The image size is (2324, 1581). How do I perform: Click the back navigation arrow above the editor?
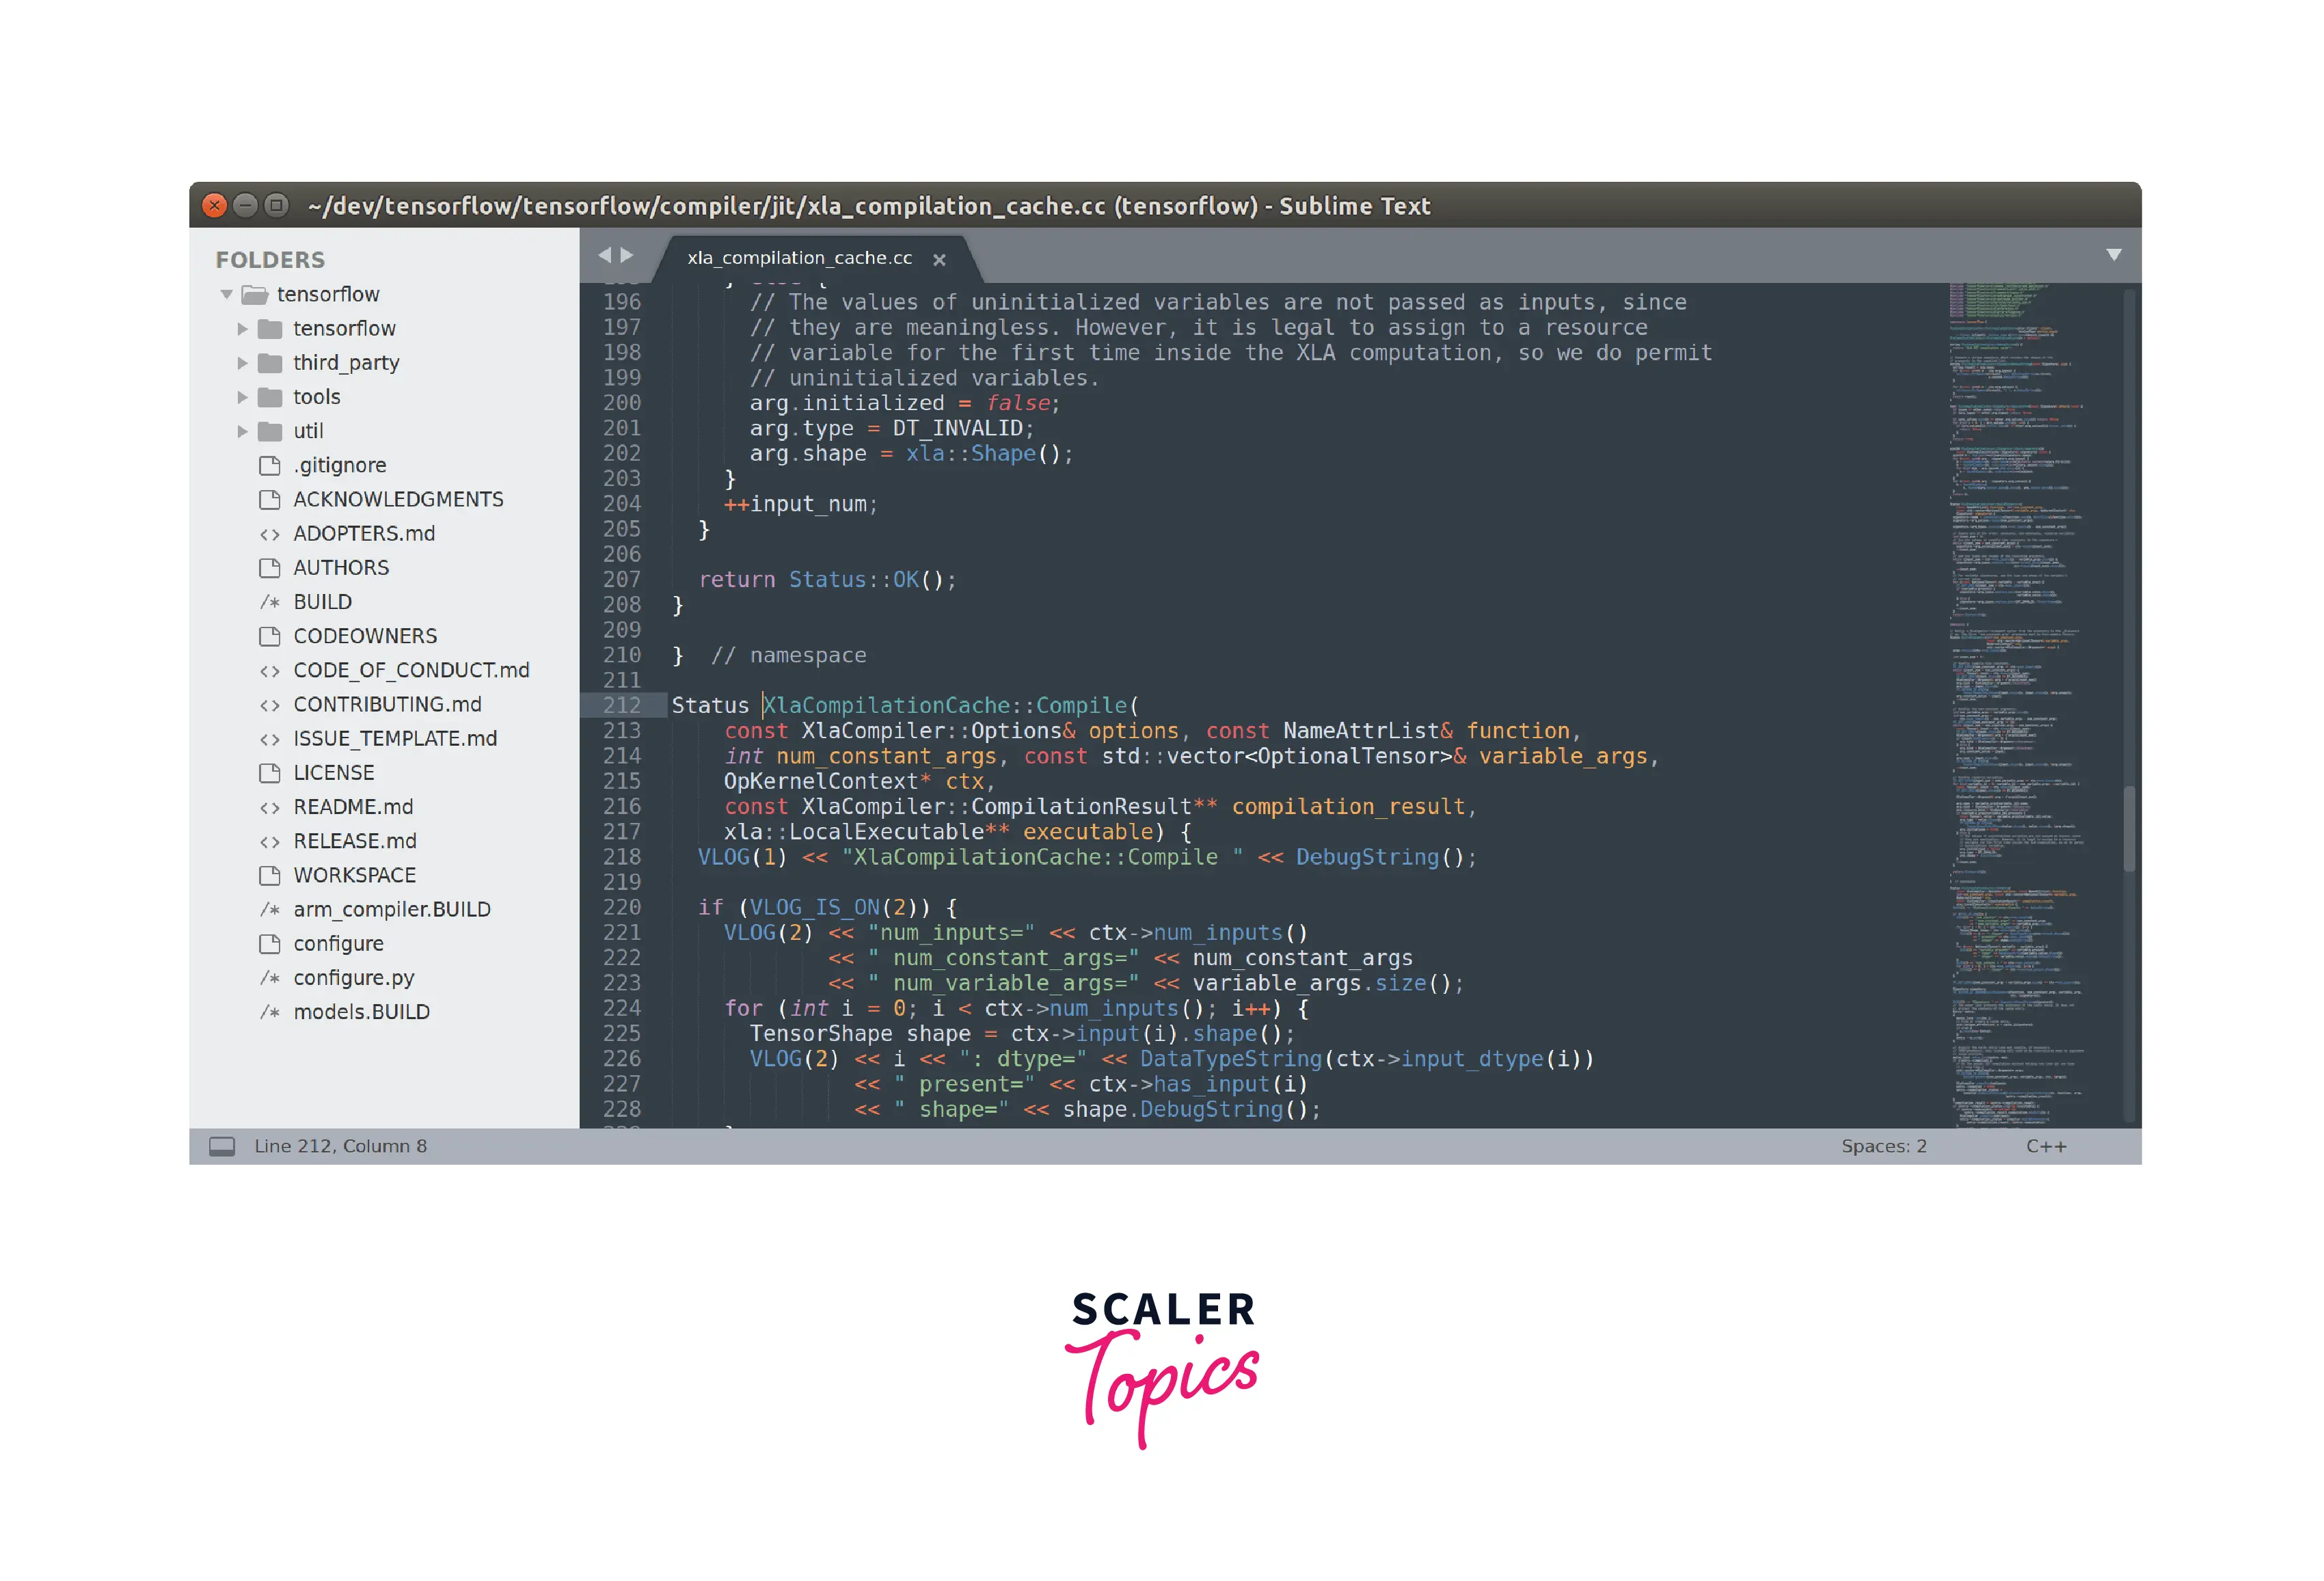pos(604,255)
